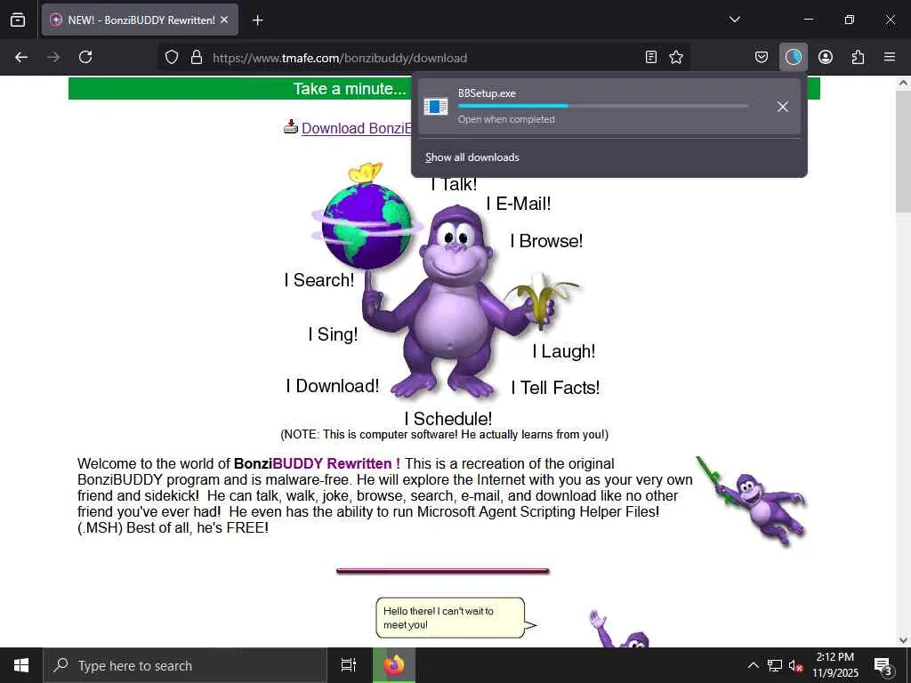
Task: Click the page scrollbar thumb
Action: tap(903, 151)
